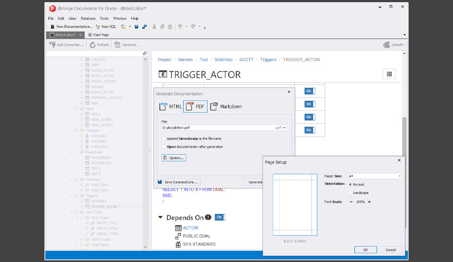This screenshot has height=262, width=453.
Task: Click the Cut scissors icon
Action: click(154, 27)
